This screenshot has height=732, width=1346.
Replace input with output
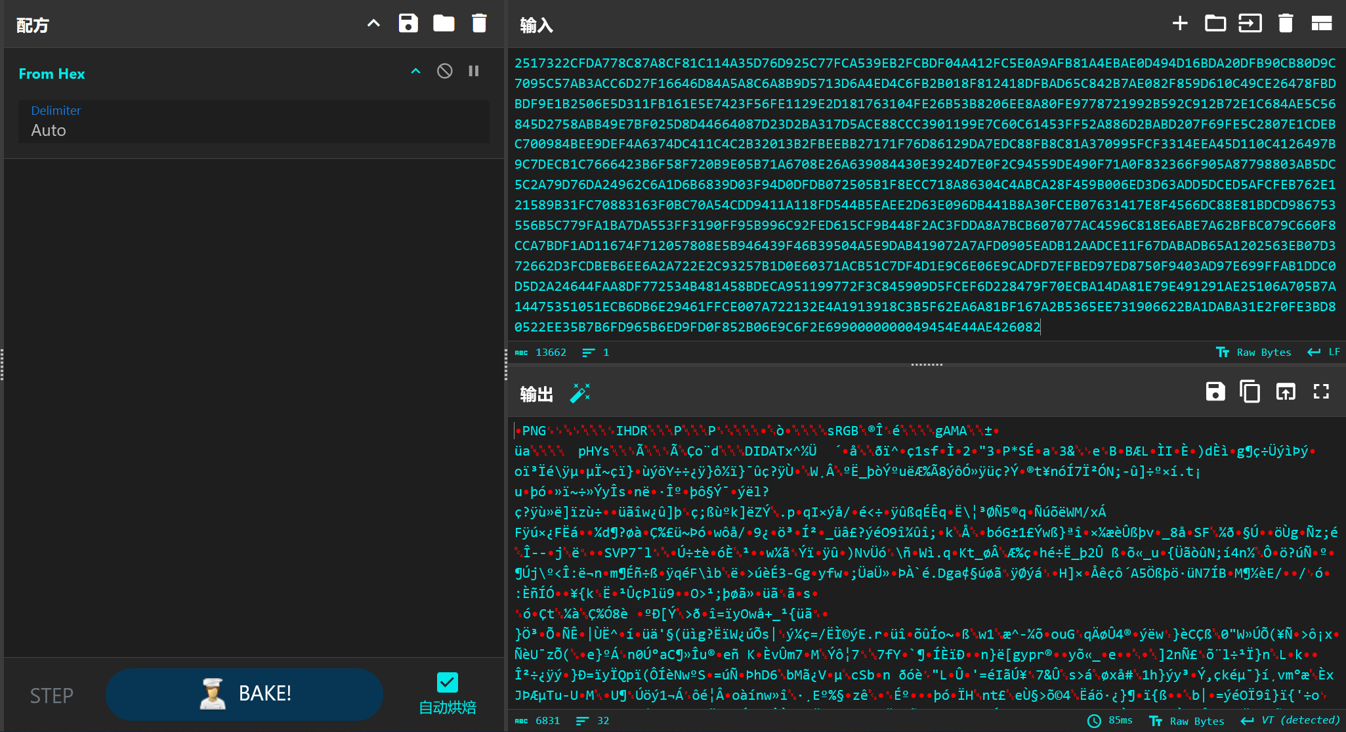1285,392
